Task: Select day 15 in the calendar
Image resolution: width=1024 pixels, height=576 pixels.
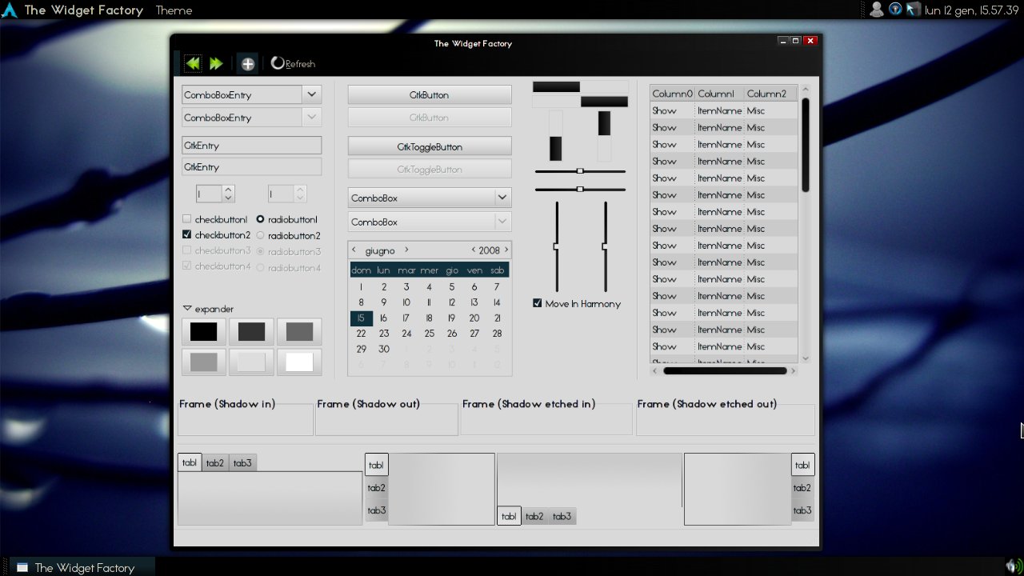Action: tap(362, 318)
